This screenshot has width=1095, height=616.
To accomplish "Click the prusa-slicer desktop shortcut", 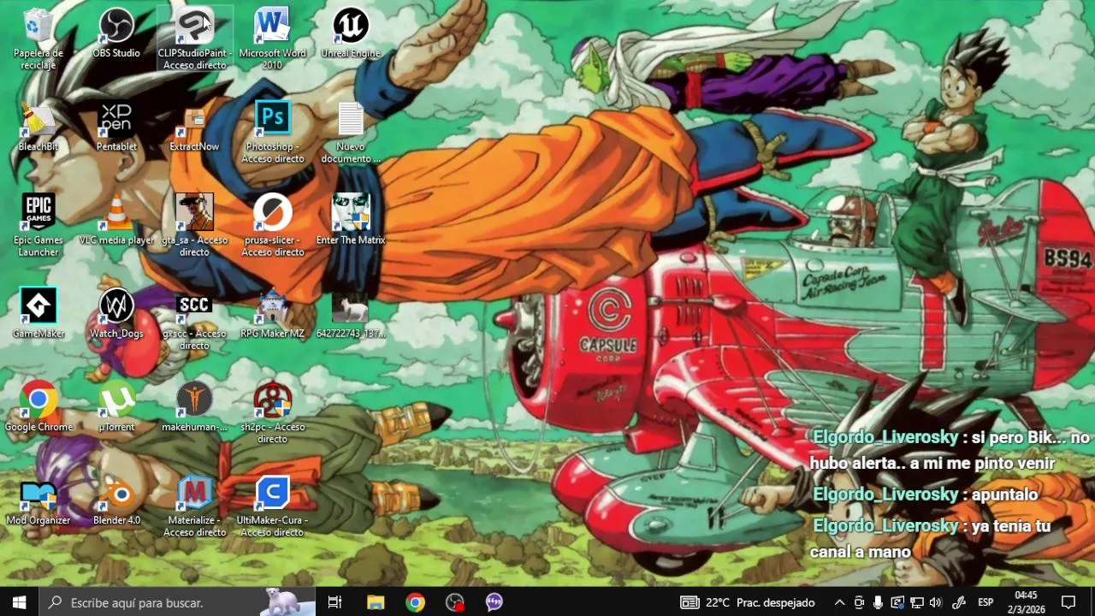I will coord(272,226).
